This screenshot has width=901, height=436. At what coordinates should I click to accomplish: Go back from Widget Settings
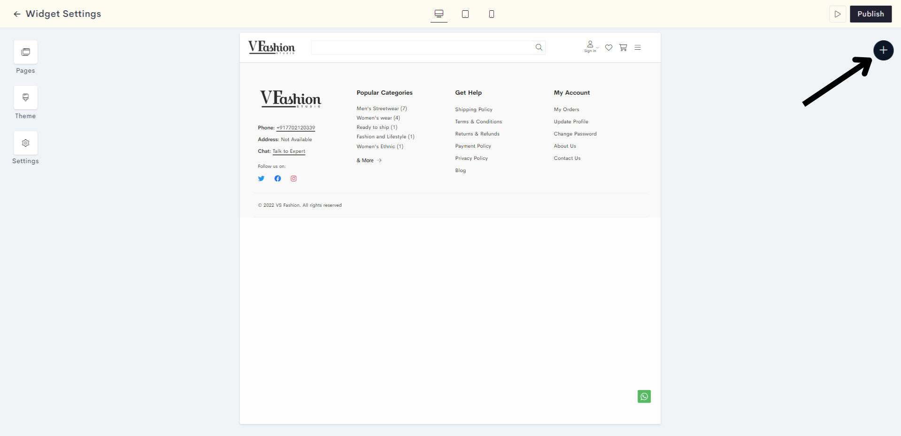pyautogui.click(x=17, y=14)
